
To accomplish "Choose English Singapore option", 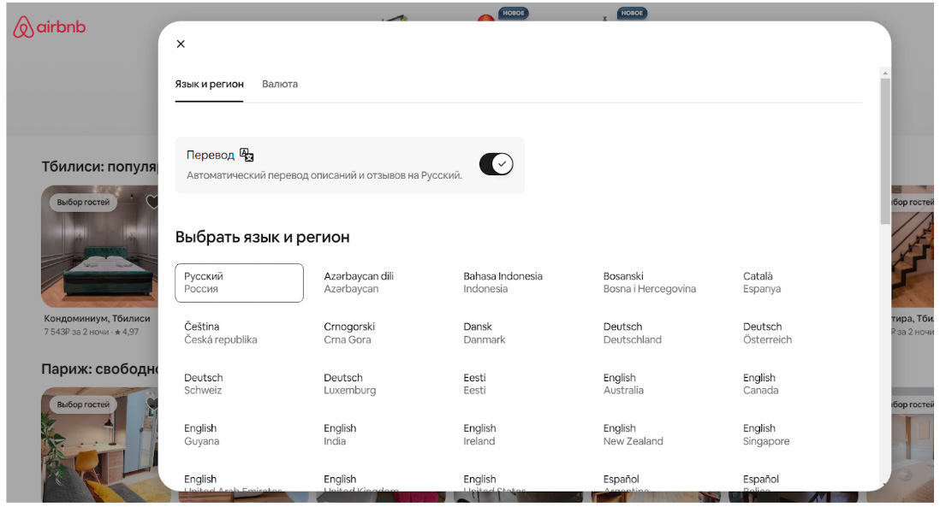I will [x=766, y=434].
